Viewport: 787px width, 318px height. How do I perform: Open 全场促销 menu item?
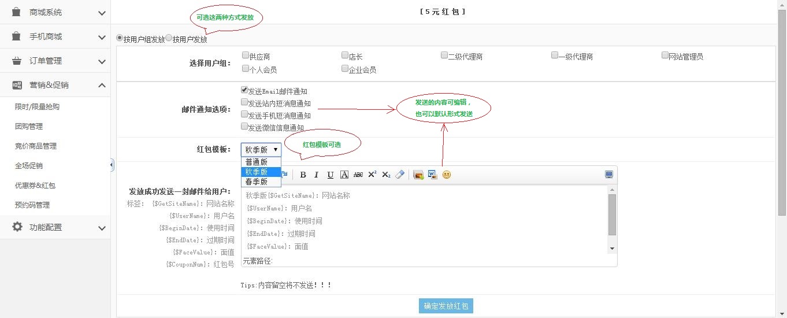pos(29,166)
